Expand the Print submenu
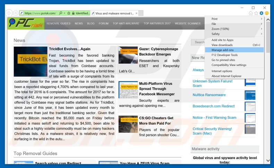Image resolution: width=274 pixels, height=168 pixels. pyautogui.click(x=234, y=19)
